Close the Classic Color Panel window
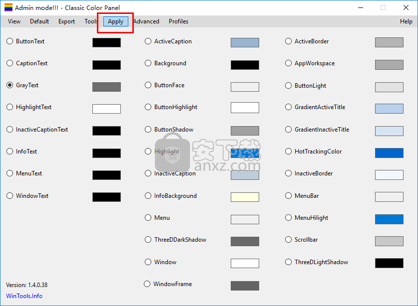 pos(406,7)
